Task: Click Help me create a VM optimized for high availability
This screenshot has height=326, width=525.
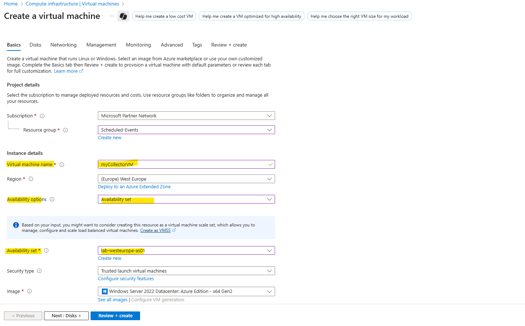Action: click(x=252, y=16)
